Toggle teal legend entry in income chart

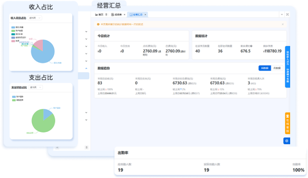point(17,34)
